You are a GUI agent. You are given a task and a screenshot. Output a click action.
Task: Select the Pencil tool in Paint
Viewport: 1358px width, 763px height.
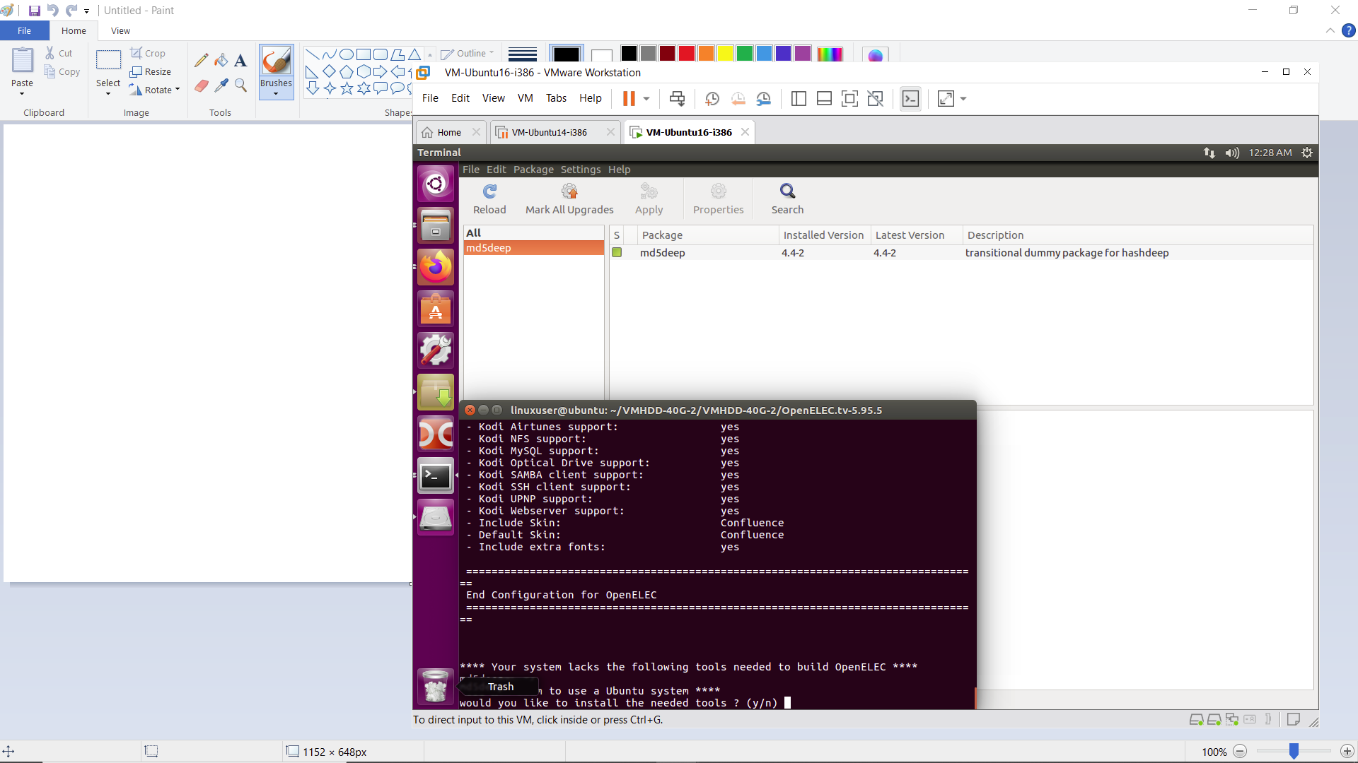point(202,61)
